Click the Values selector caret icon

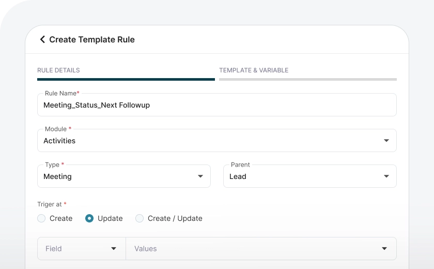pyautogui.click(x=384, y=249)
